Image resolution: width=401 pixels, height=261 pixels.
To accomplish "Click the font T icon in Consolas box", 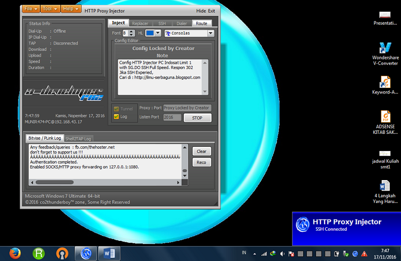I will click(x=168, y=33).
